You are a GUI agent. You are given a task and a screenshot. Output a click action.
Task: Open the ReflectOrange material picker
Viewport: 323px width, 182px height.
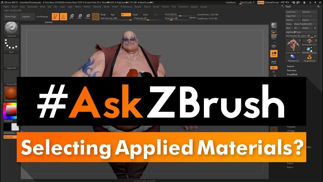10,94
